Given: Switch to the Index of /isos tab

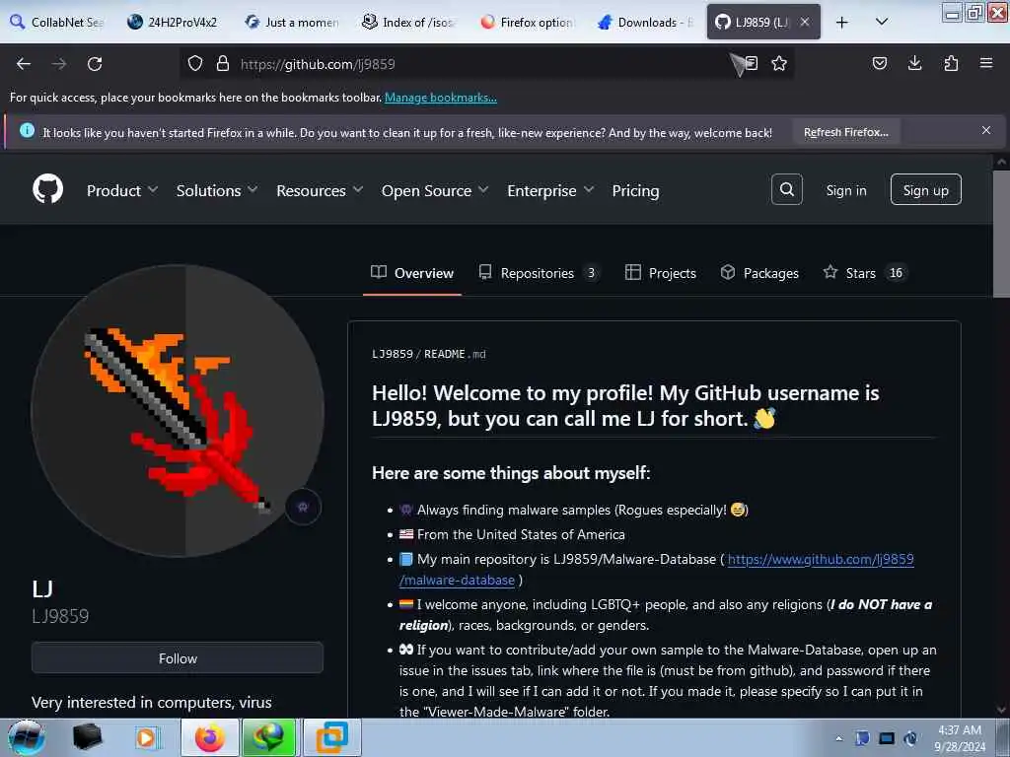Looking at the screenshot, I should tap(409, 22).
